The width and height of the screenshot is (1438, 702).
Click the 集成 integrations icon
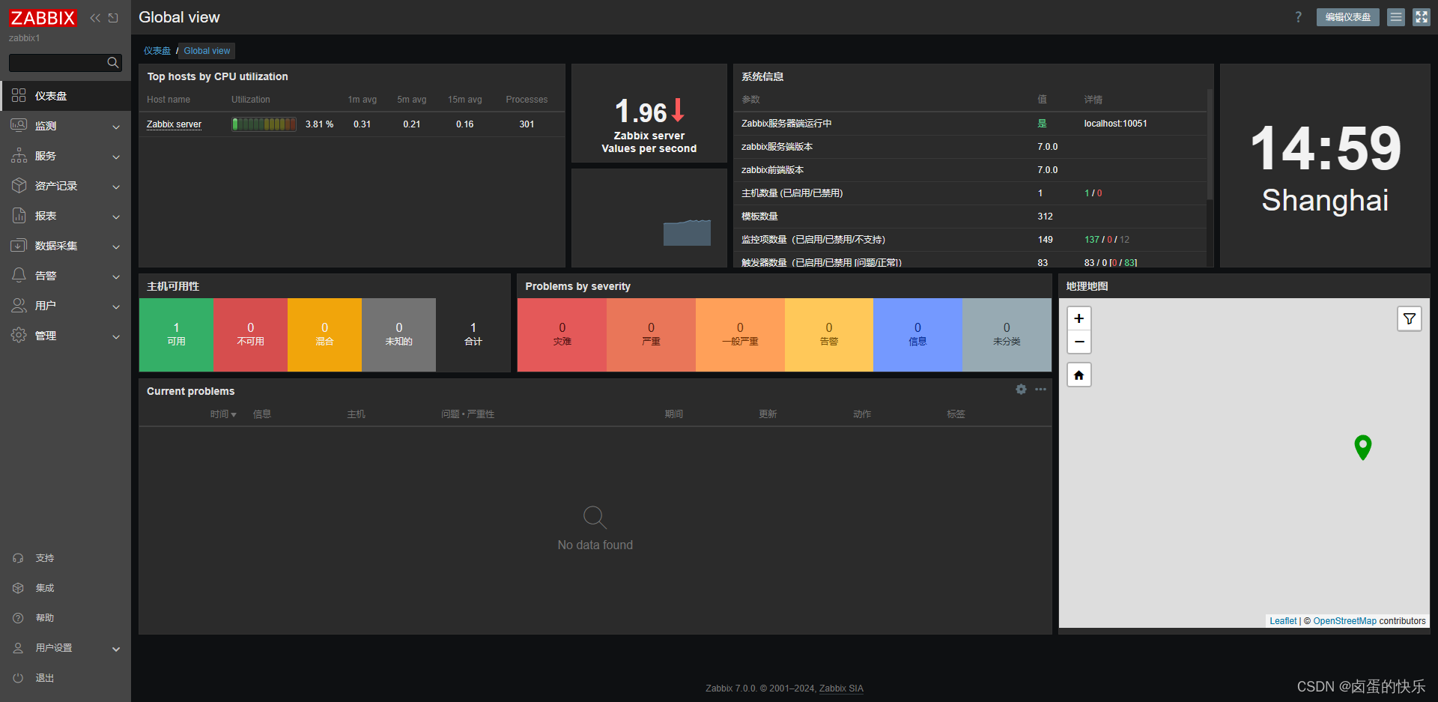(x=18, y=588)
